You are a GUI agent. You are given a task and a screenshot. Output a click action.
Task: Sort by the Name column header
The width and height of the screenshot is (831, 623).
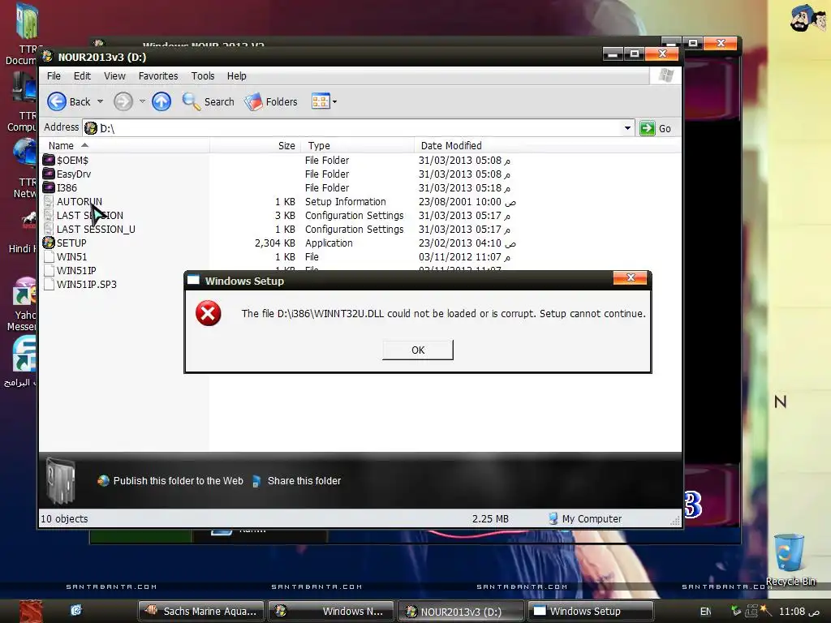pyautogui.click(x=124, y=145)
